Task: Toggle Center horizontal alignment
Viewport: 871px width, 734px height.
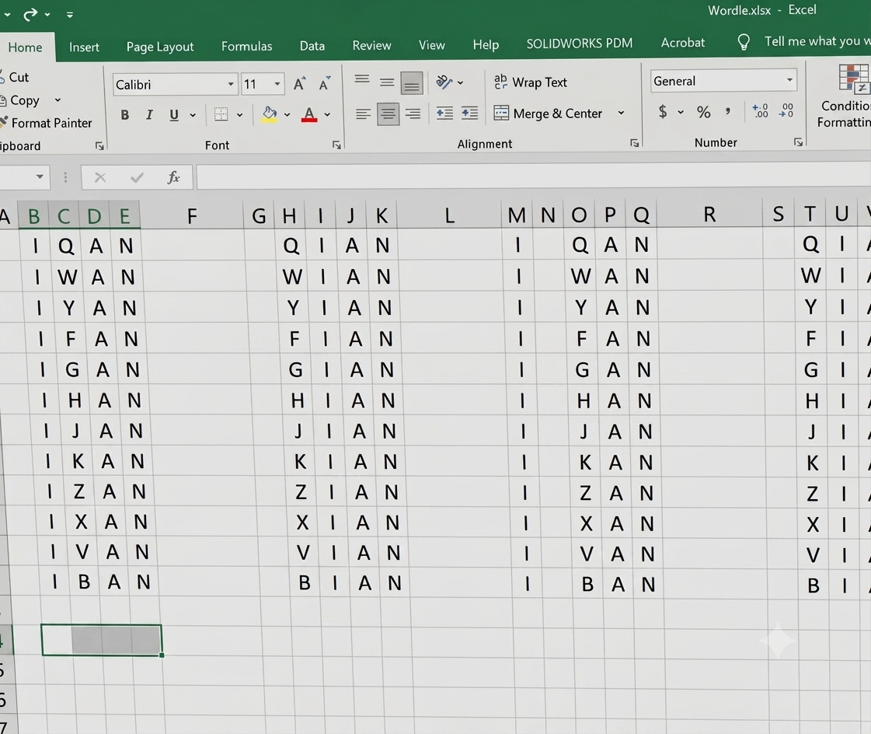Action: 388,114
